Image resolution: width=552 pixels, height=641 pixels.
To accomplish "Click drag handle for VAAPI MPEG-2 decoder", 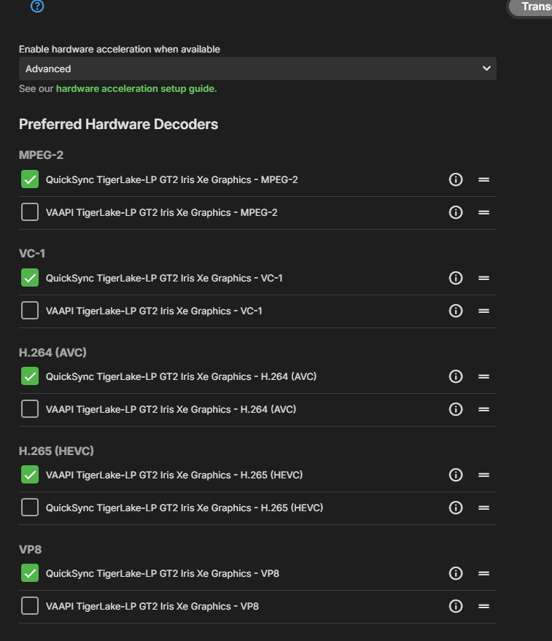I will 483,212.
